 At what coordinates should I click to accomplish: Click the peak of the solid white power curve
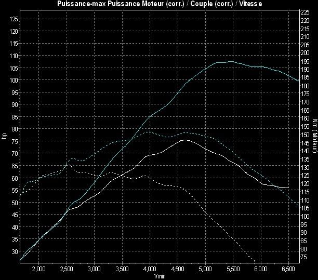[x=184, y=139]
